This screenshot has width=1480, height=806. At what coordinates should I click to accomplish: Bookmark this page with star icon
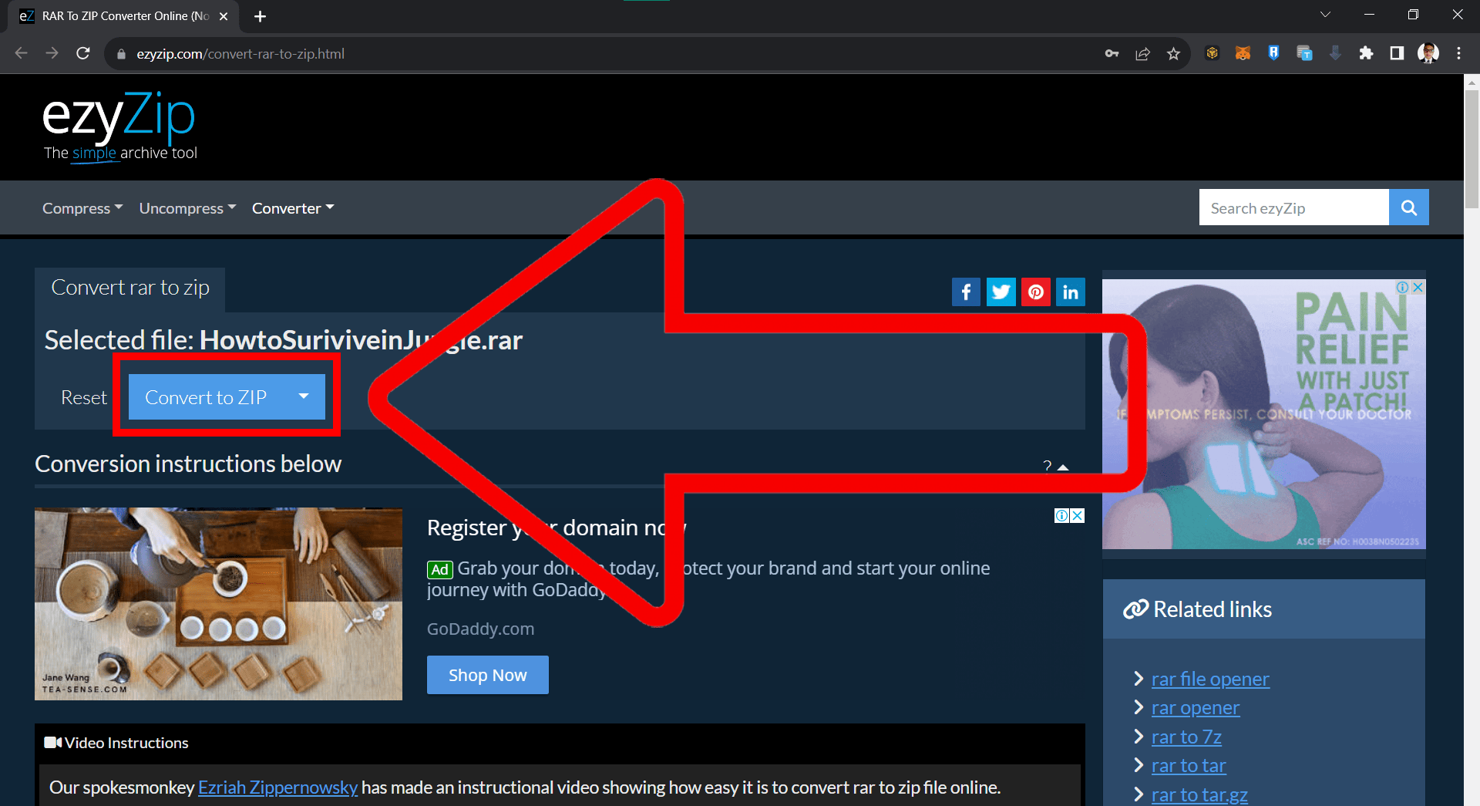[1173, 54]
